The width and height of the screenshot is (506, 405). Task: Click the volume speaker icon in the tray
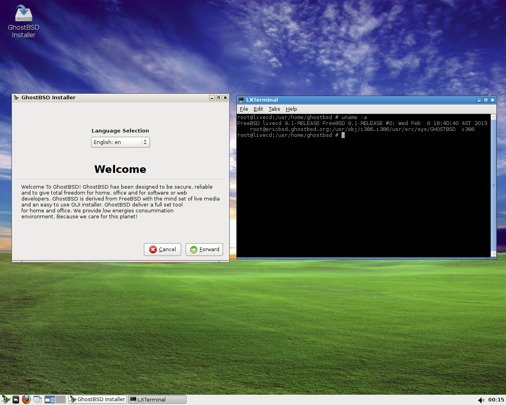tap(481, 400)
